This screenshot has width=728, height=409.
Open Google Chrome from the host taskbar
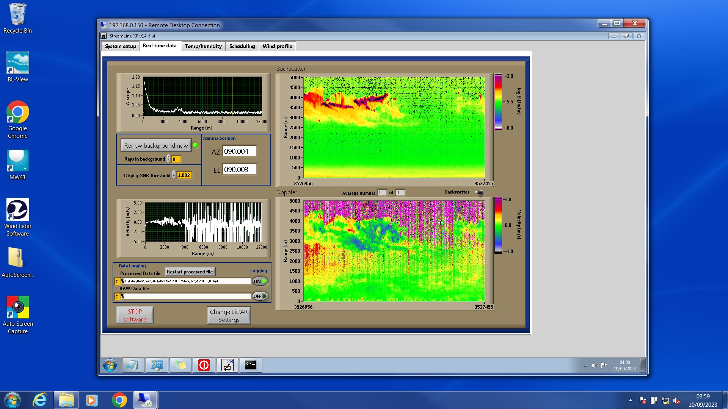click(x=119, y=400)
